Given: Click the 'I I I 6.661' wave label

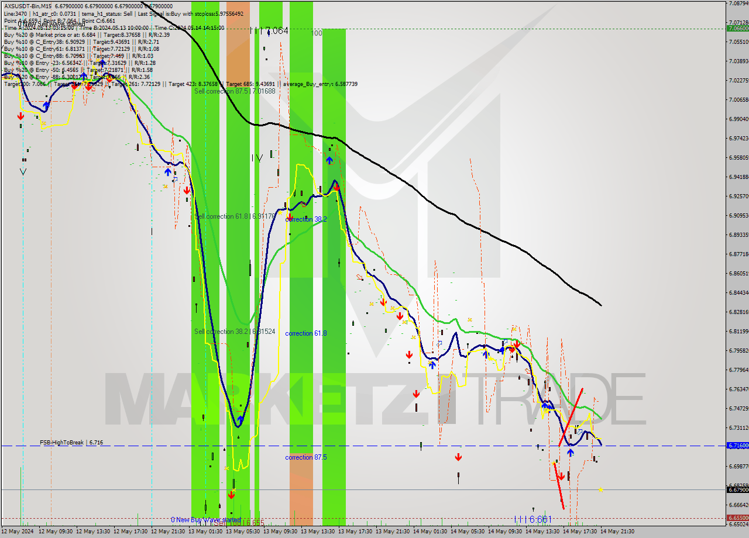Looking at the screenshot, I should point(532,519).
